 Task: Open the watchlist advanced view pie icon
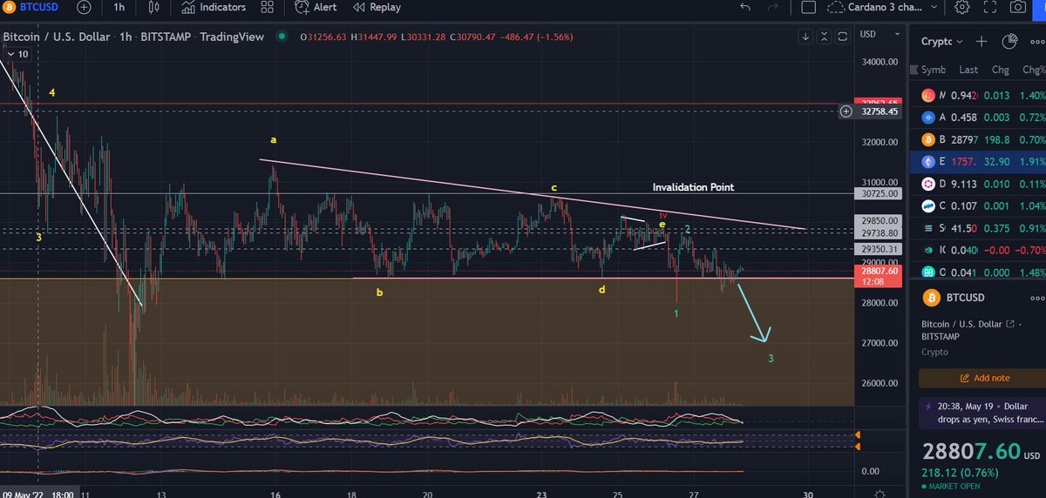tap(1009, 41)
